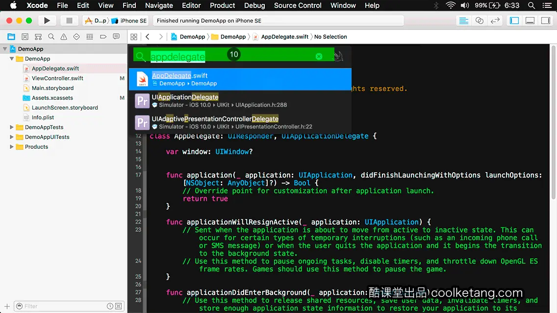The height and width of the screenshot is (313, 557).
Task: Click AppDelegate.swift in jump bar
Action: pyautogui.click(x=280, y=37)
